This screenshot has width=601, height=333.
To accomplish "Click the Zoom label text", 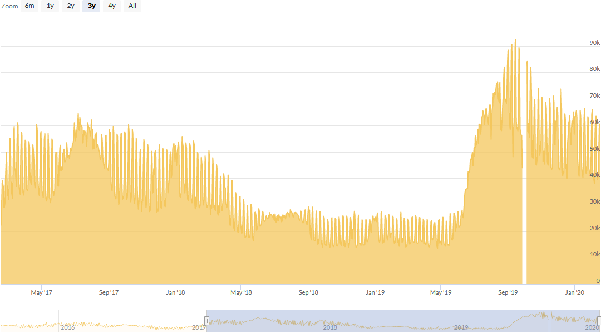I will [x=9, y=6].
